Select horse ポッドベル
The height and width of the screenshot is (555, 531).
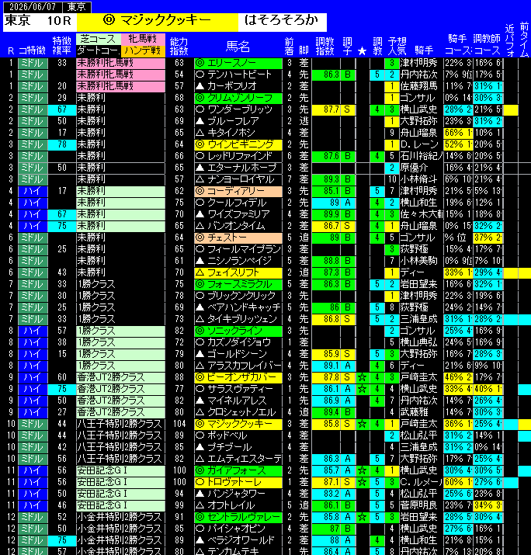pos(238,435)
